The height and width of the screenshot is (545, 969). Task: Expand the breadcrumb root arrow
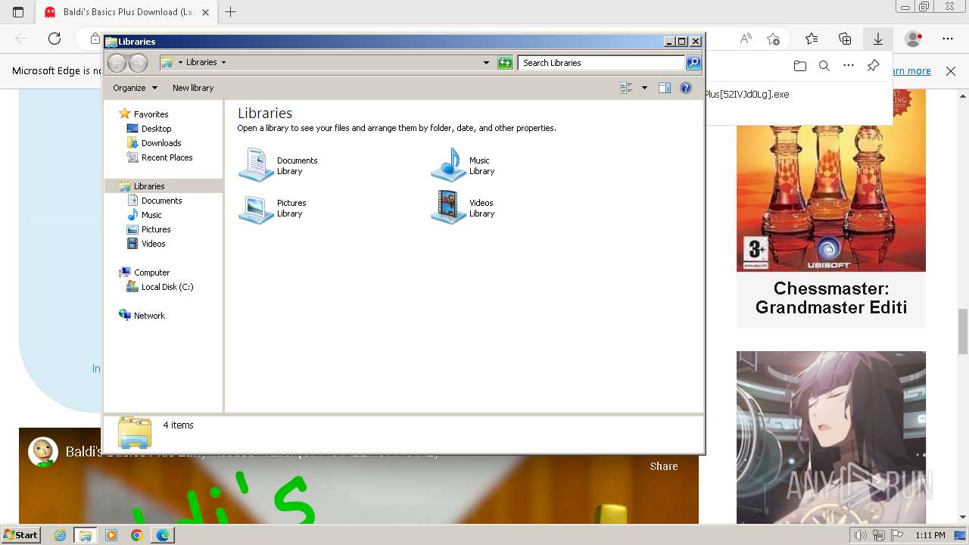point(180,63)
